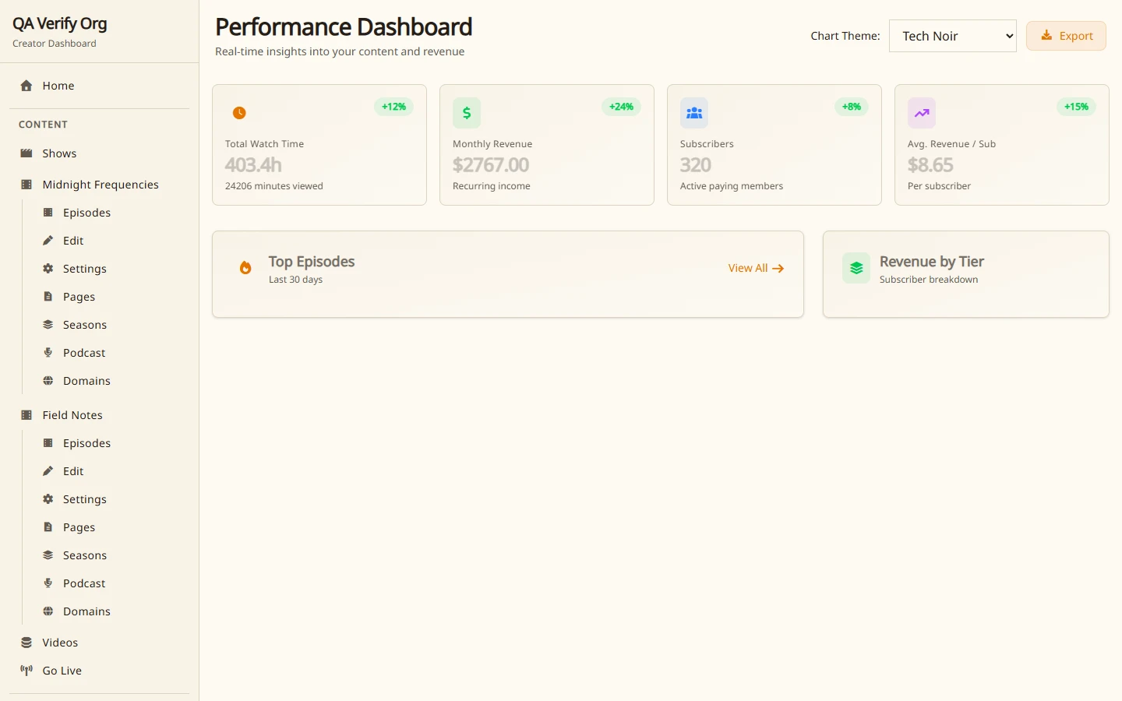Image resolution: width=1122 pixels, height=701 pixels.
Task: Open the Chart Theme dropdown showing Tech Noir
Action: [x=953, y=36]
